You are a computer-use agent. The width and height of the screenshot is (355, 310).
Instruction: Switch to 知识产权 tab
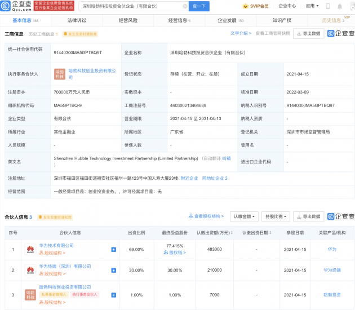[282, 20]
